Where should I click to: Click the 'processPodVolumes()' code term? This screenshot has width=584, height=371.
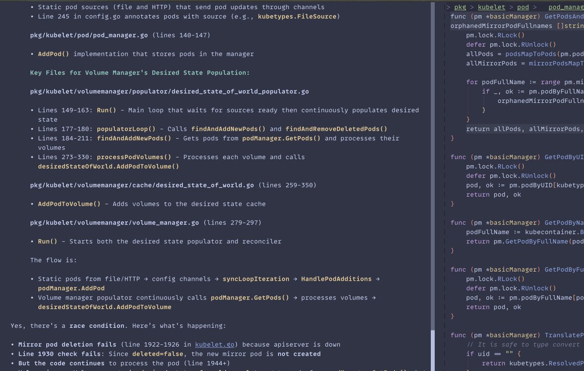click(134, 157)
